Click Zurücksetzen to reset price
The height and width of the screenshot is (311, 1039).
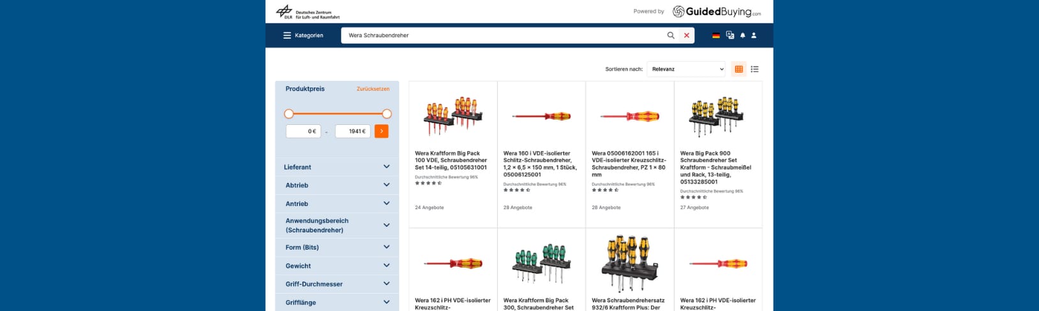373,89
